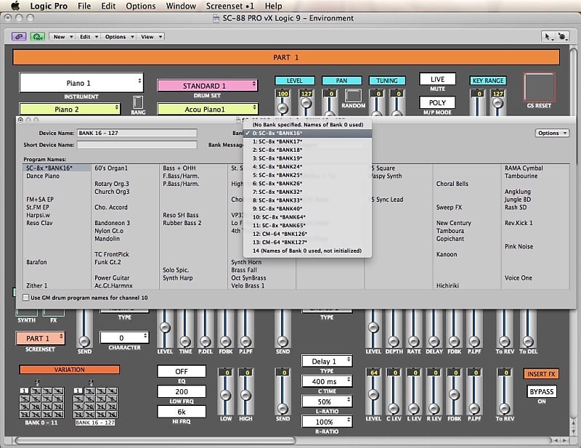Image resolution: width=581 pixels, height=448 pixels.
Task: Open the 50% L-RATIO dropdown
Action: [326, 402]
